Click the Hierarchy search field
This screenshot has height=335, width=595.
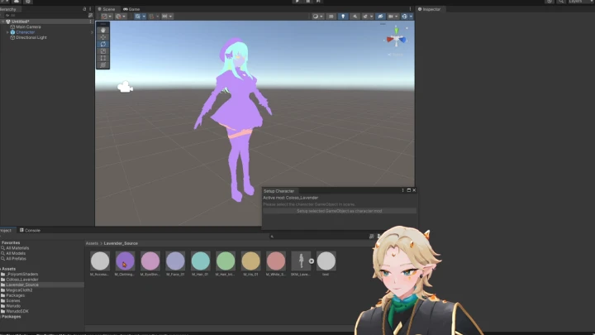coord(45,15)
